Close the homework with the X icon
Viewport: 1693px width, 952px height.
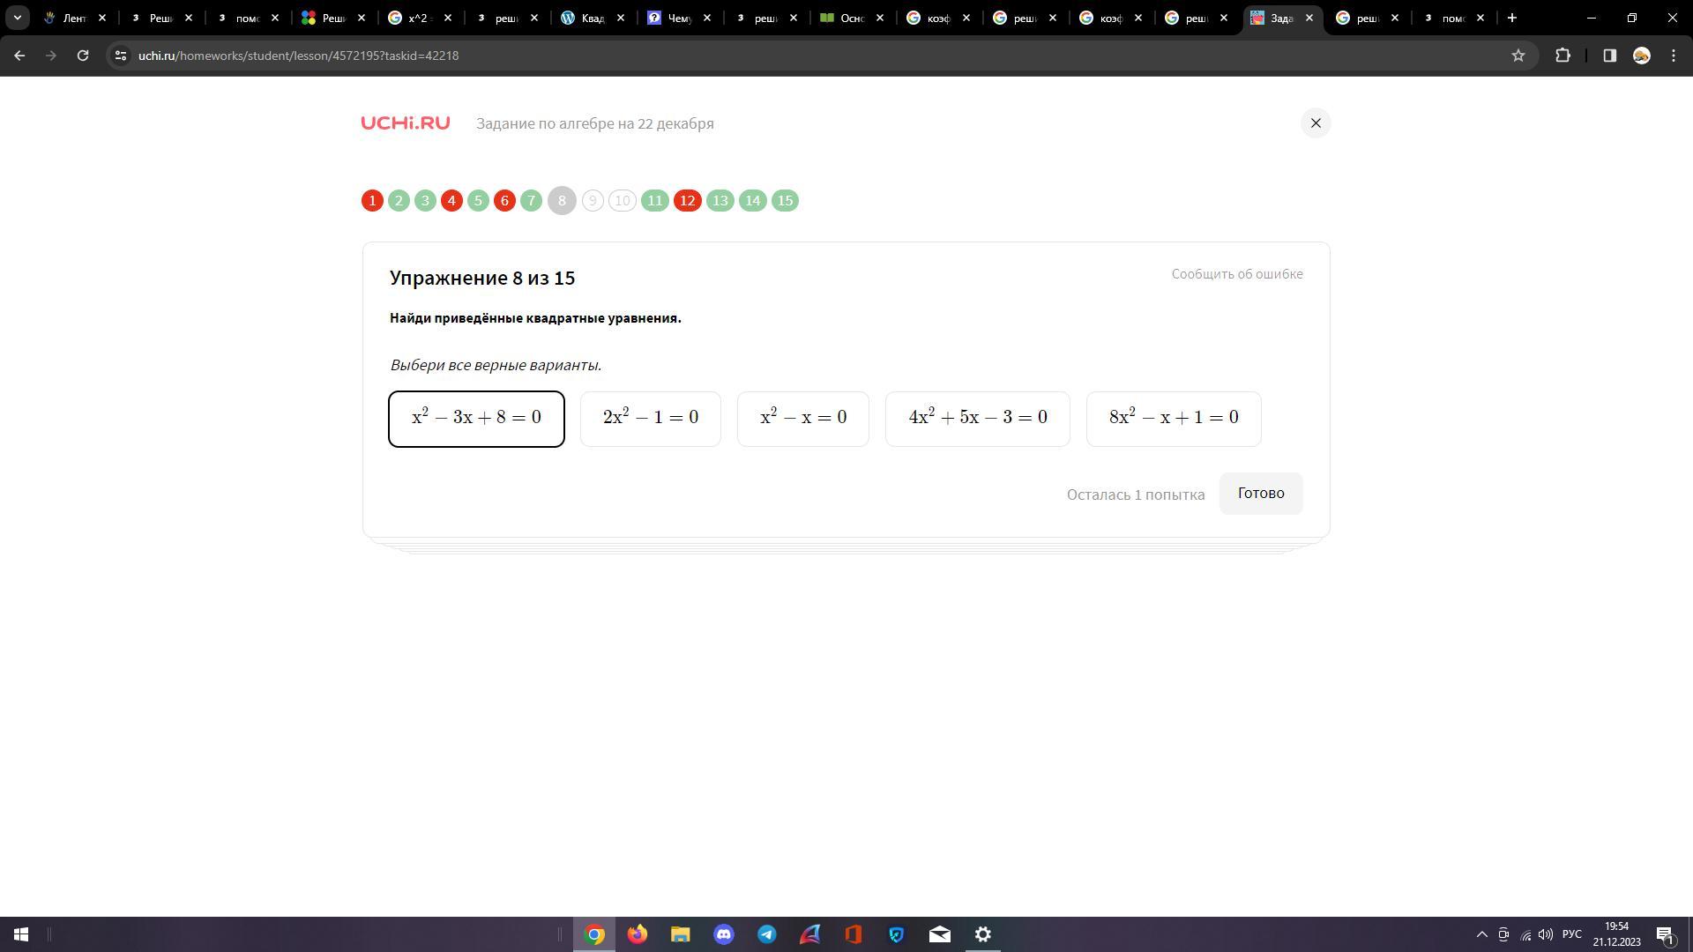click(x=1316, y=123)
